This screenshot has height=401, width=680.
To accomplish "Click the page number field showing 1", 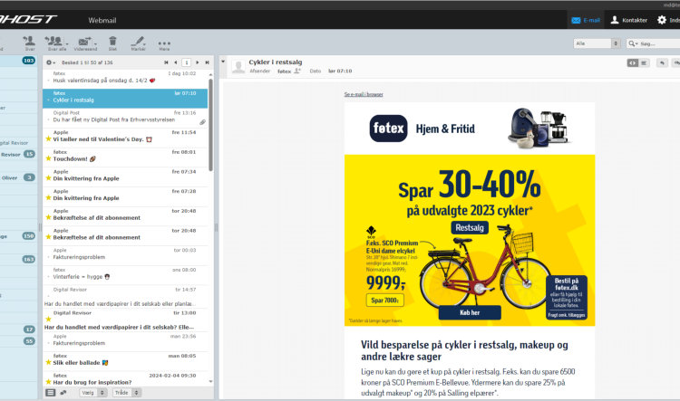I will pos(187,62).
